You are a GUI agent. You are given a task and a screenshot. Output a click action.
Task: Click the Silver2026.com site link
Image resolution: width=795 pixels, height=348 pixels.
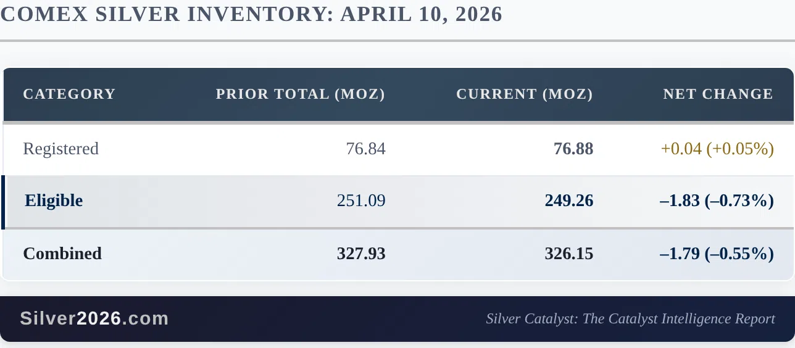pyautogui.click(x=94, y=318)
